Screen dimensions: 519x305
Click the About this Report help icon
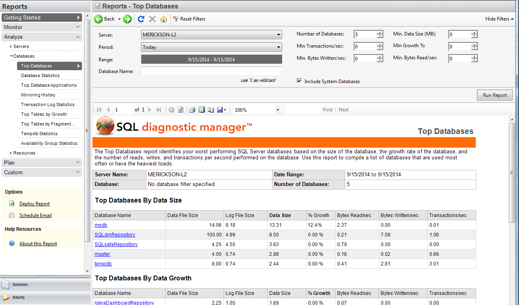pyautogui.click(x=12, y=244)
